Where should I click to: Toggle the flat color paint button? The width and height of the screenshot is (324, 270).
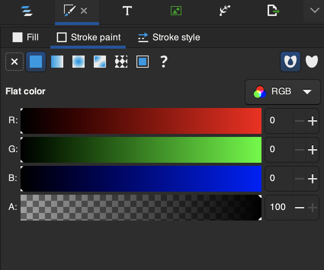click(36, 62)
